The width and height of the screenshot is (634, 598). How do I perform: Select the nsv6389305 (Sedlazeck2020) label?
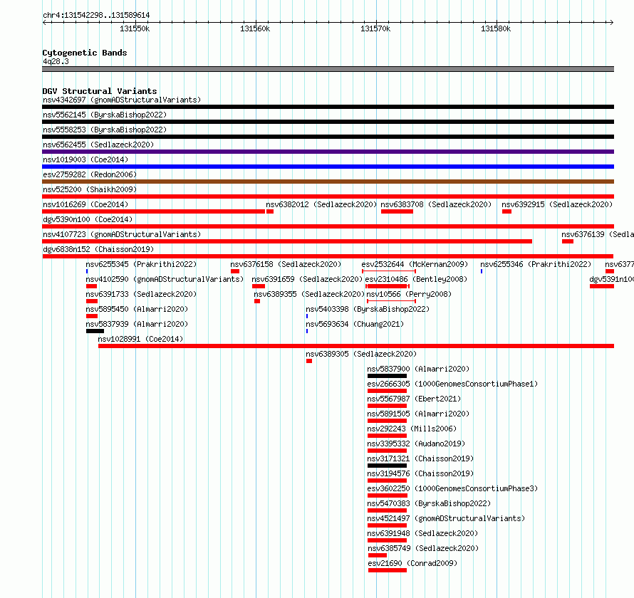361,354
